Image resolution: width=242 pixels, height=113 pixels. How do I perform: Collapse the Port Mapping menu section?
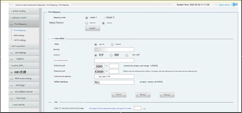click(24, 24)
